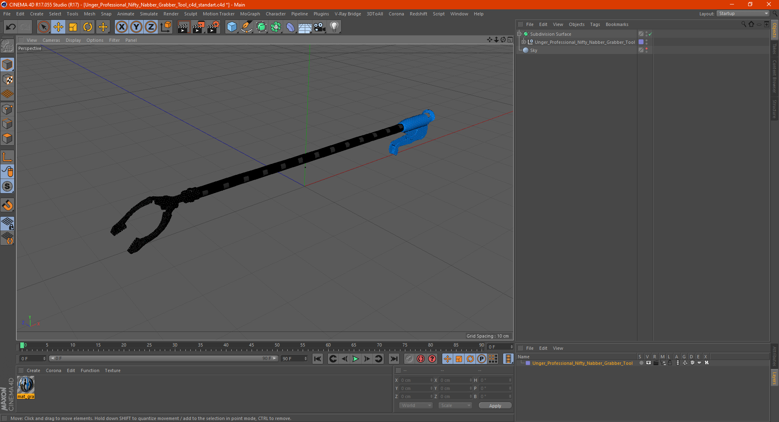Screen dimensions: 779x422
Task: Toggle Locked Workplane icon
Action: (7, 223)
